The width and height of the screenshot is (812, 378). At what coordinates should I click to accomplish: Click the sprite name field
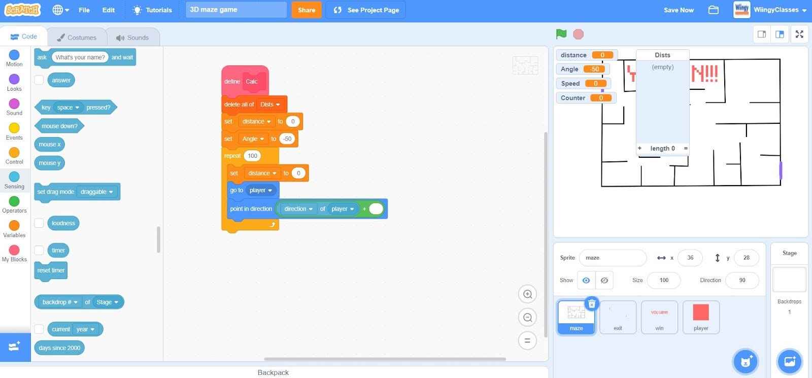click(613, 258)
